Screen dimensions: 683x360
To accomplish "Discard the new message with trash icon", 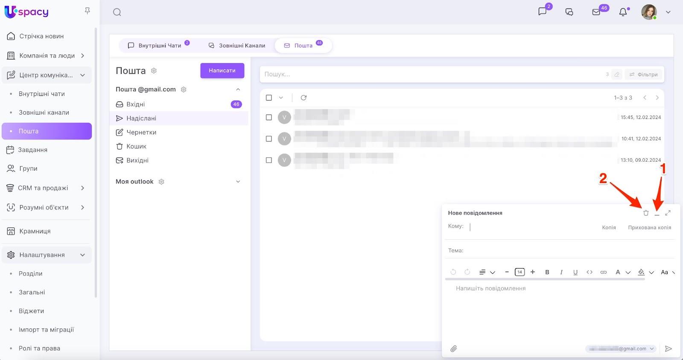I will 646,213.
